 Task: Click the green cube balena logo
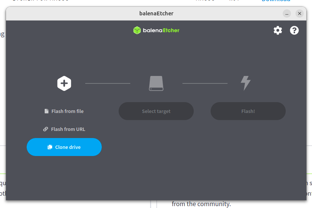click(137, 30)
